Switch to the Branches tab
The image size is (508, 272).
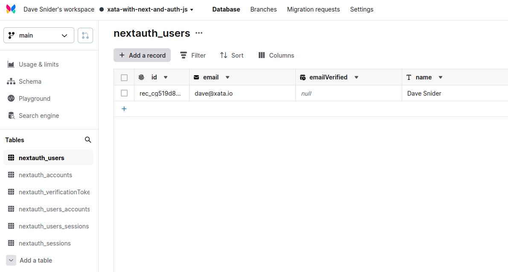pos(263,9)
